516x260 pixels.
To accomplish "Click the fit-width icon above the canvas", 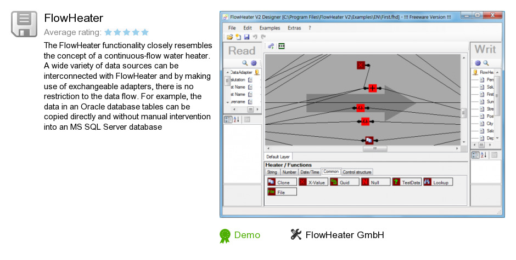I will pos(282,47).
